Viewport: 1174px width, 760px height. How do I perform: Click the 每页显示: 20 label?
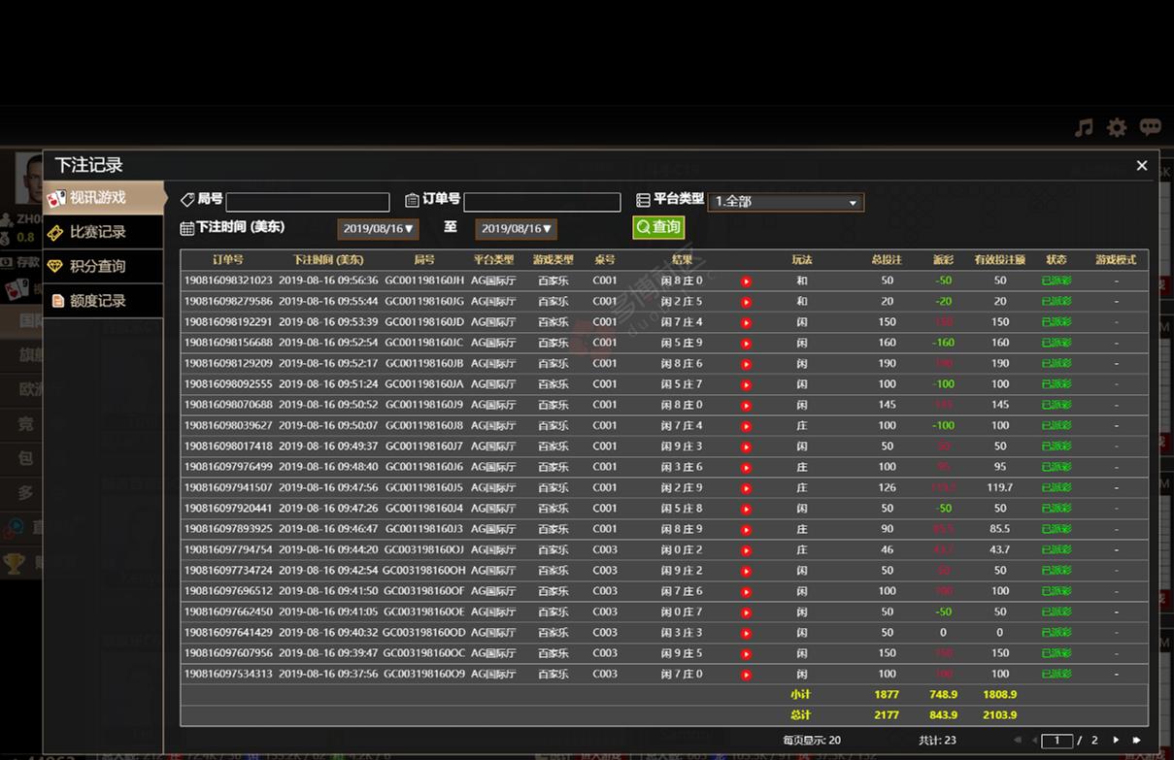[x=812, y=741]
